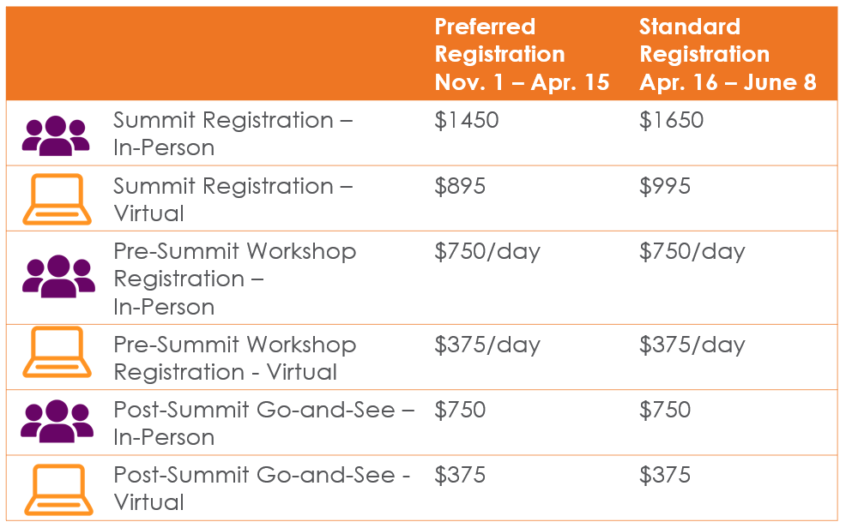
Task: Select laptop icon next to Pre-Summit Workshop Virtual
Action: 57,351
